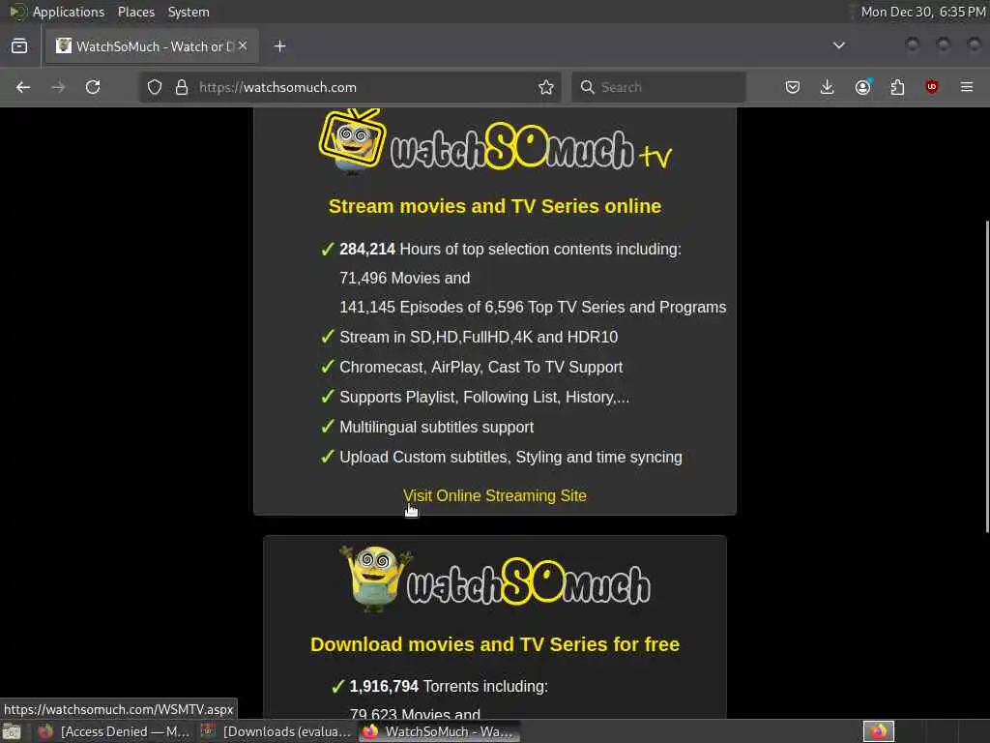This screenshot has height=743, width=990.
Task: Click the WatchSoMuch TV logo
Action: (x=495, y=143)
